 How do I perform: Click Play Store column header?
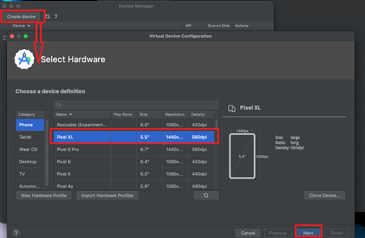(123, 115)
